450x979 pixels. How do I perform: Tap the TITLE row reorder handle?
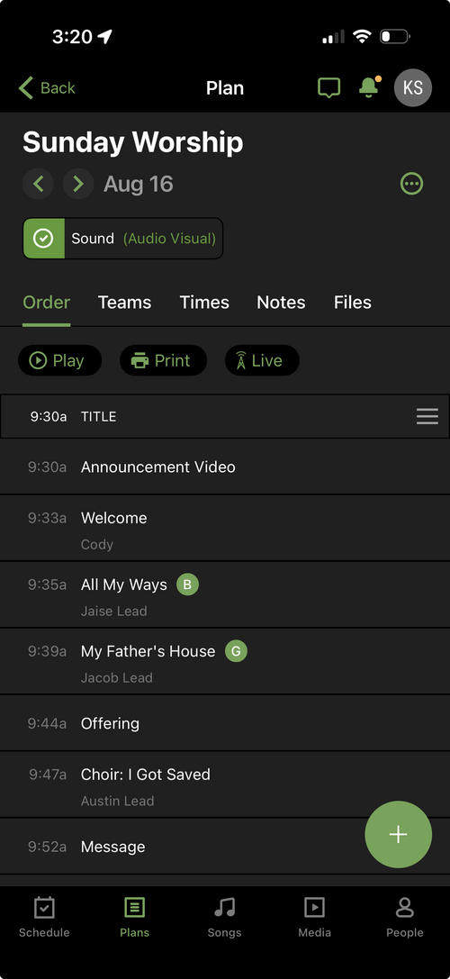click(427, 416)
